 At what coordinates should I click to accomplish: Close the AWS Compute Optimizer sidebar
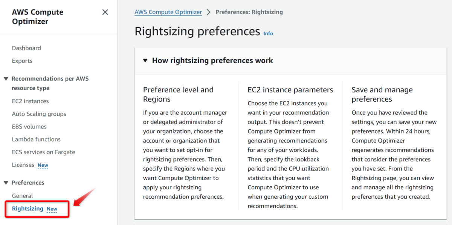pos(105,12)
